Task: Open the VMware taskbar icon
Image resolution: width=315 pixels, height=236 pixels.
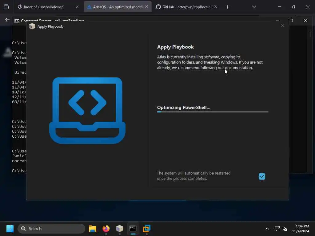Action: click(x=147, y=229)
